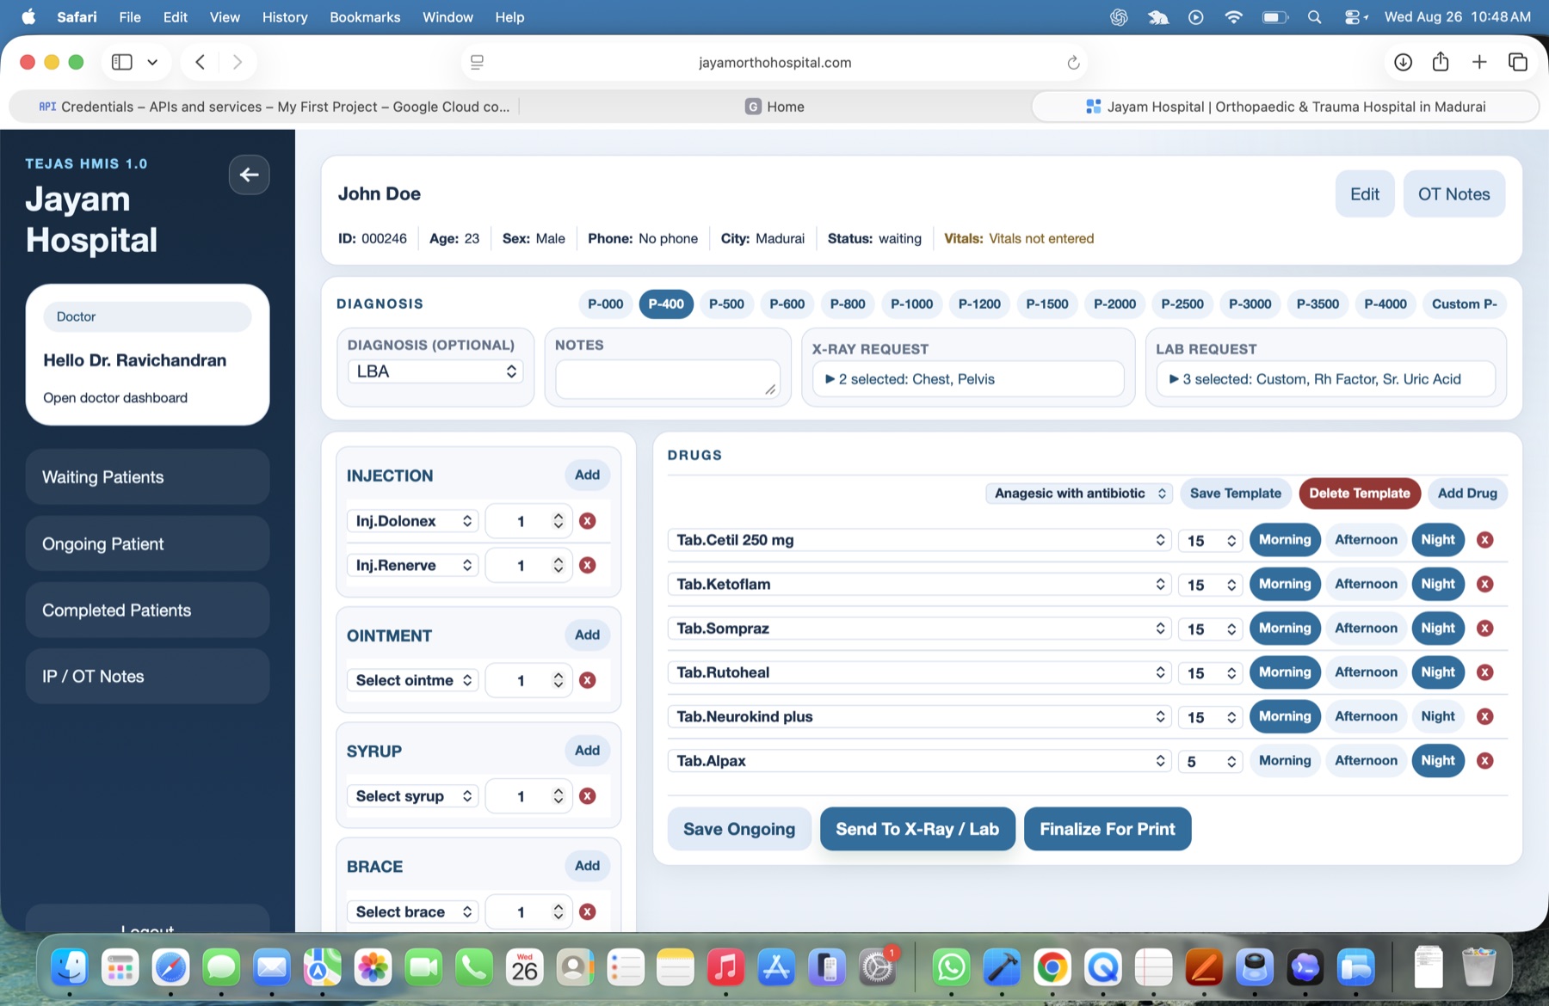Expand X-Ray request selection list

coord(968,379)
